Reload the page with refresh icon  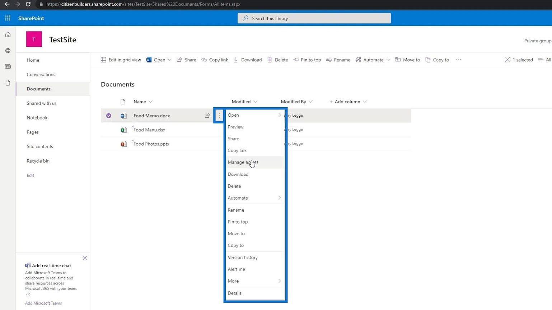[28, 4]
